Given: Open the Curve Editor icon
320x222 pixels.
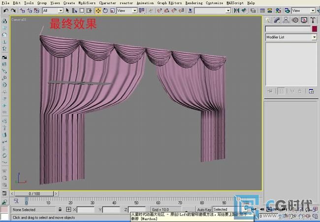Looking at the screenshot, I should pyautogui.click(x=262, y=10).
